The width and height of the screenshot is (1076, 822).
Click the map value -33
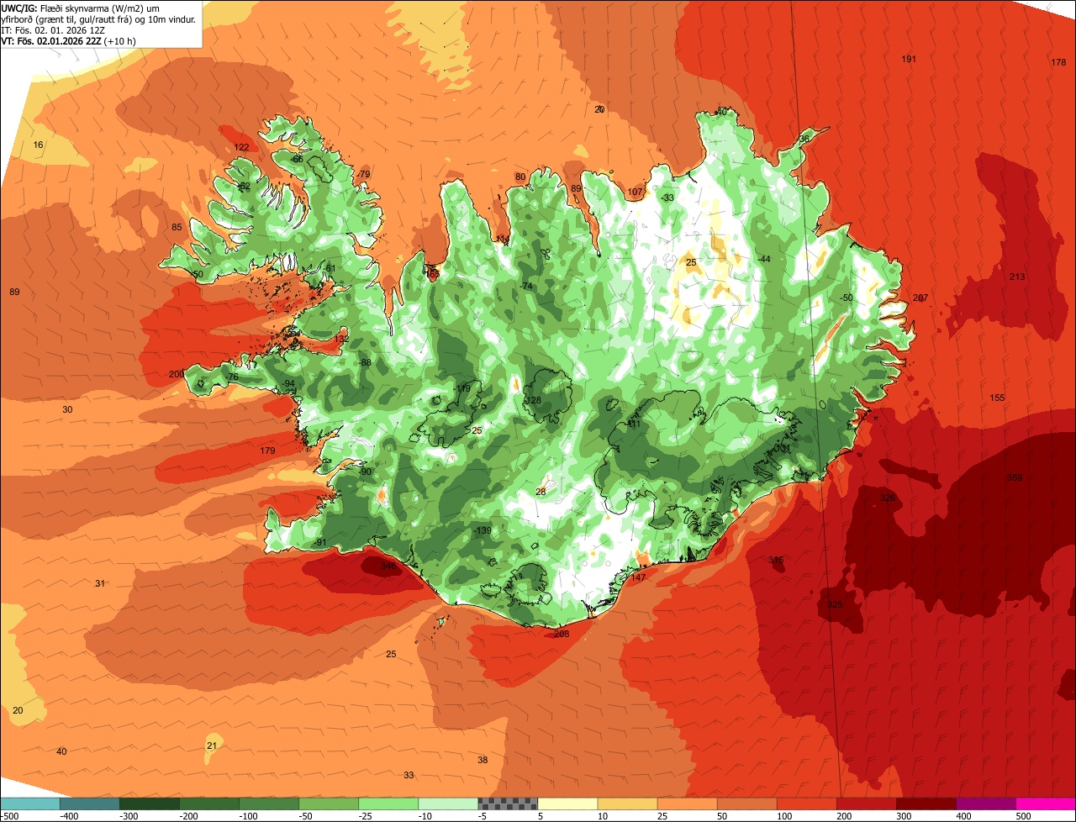coord(667,198)
